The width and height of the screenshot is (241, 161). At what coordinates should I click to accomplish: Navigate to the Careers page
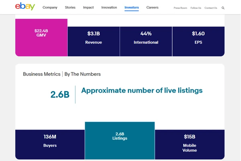click(x=152, y=7)
